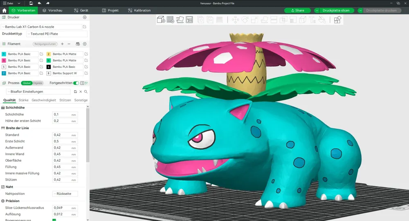Save the Bisaflor Einstellungen process preset

click(75, 92)
